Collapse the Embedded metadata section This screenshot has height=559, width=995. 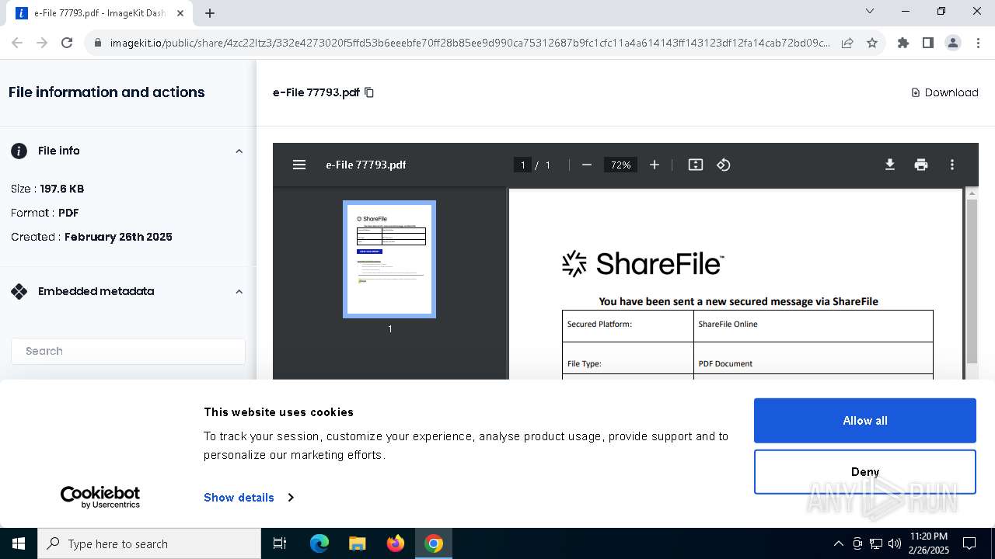[x=239, y=291]
